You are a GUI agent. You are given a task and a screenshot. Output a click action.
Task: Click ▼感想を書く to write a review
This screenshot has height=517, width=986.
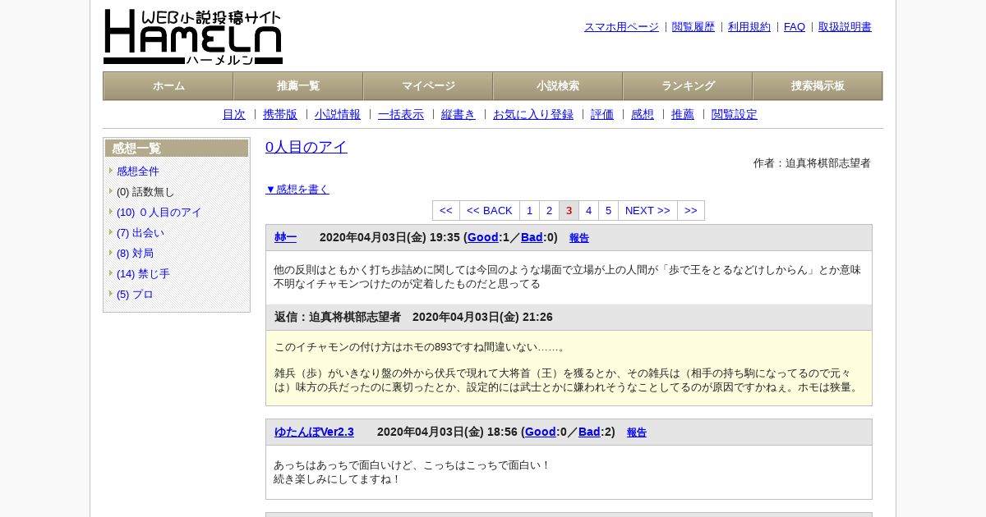(x=297, y=189)
